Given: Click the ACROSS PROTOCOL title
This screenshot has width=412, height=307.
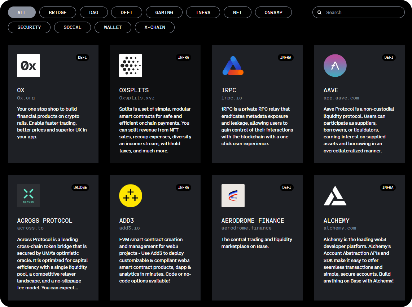Looking at the screenshot, I should (x=45, y=221).
